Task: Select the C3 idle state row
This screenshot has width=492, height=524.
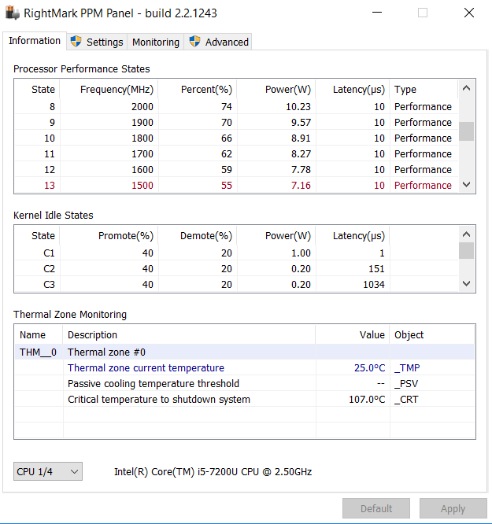Action: [236, 284]
